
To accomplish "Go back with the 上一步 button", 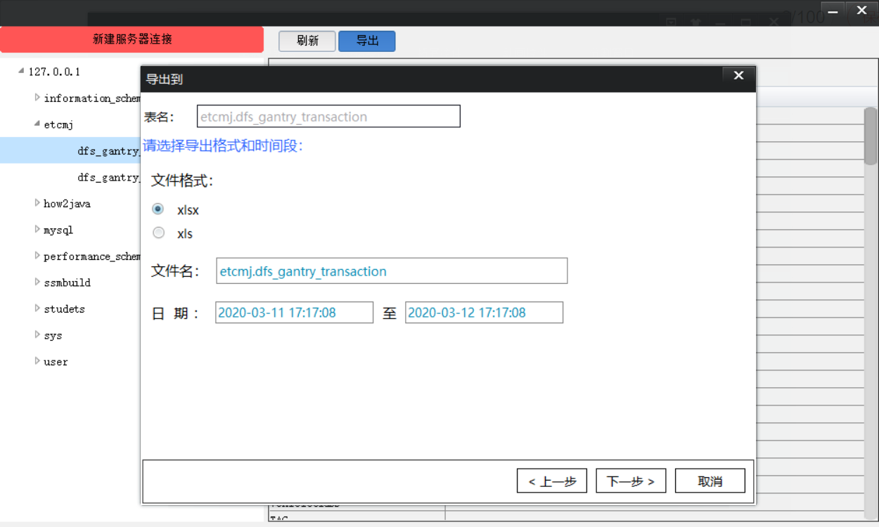I will (552, 481).
